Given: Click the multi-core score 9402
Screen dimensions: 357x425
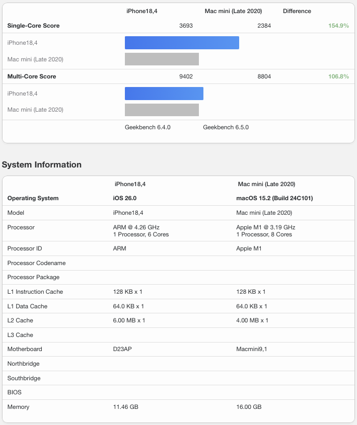Looking at the screenshot, I should (186, 76).
